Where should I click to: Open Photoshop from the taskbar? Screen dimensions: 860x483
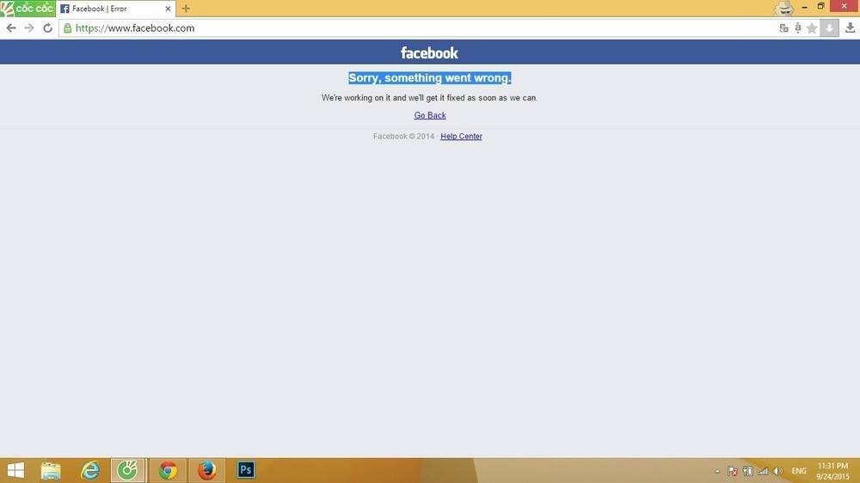click(246, 470)
